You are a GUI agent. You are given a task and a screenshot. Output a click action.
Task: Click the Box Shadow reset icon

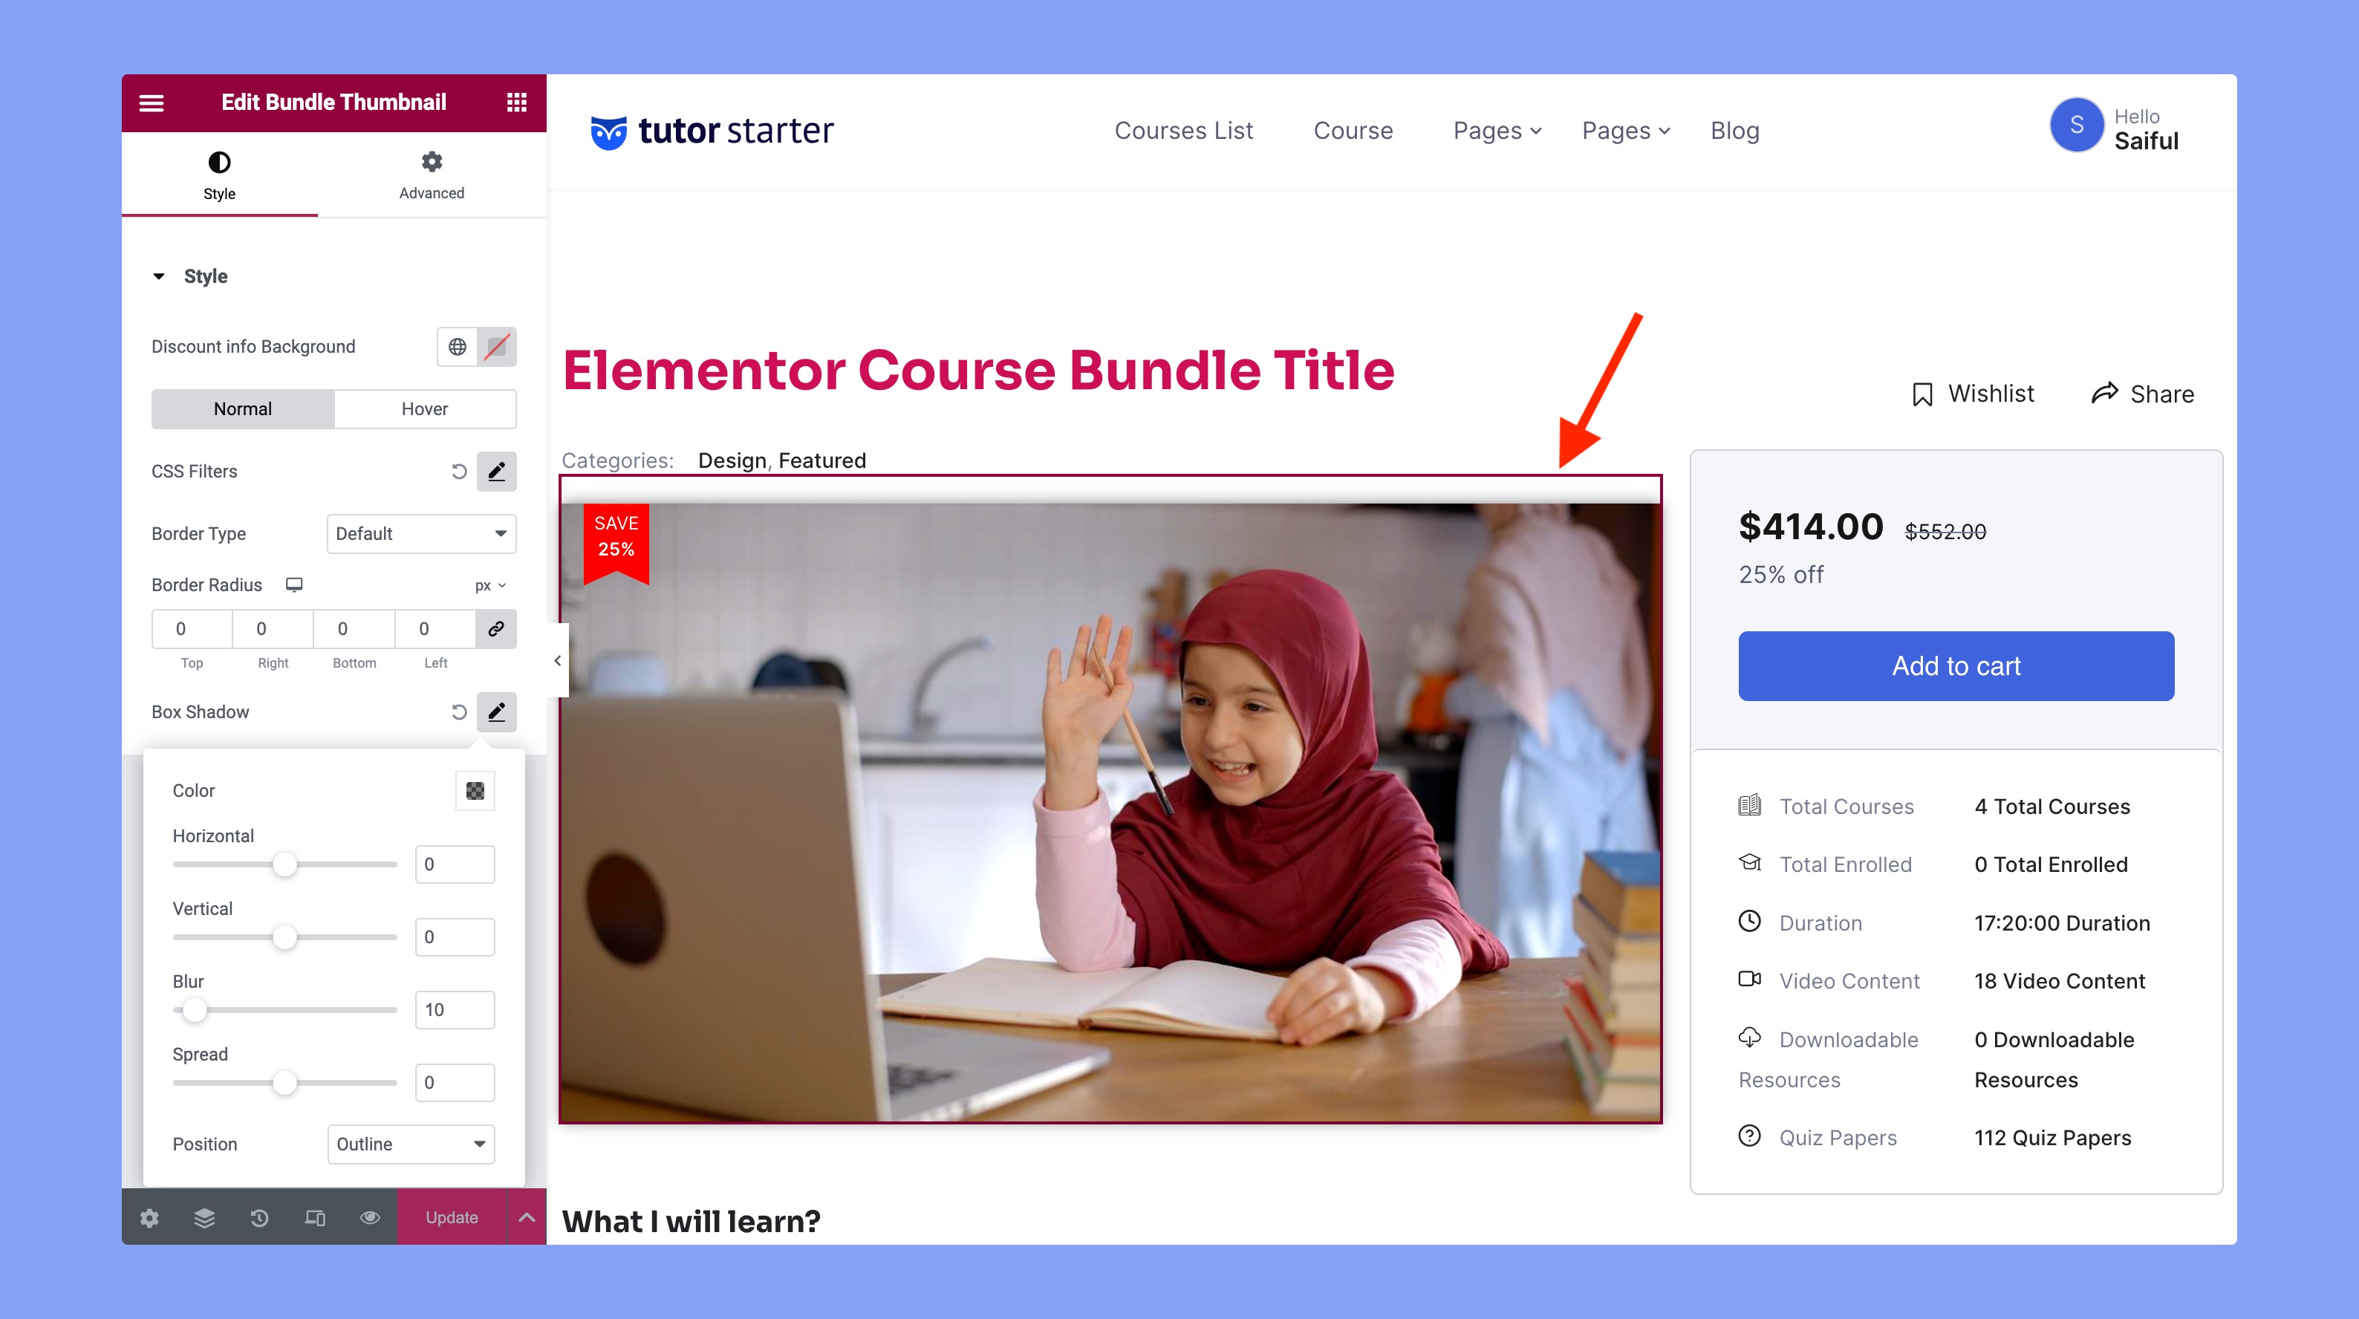coord(458,711)
